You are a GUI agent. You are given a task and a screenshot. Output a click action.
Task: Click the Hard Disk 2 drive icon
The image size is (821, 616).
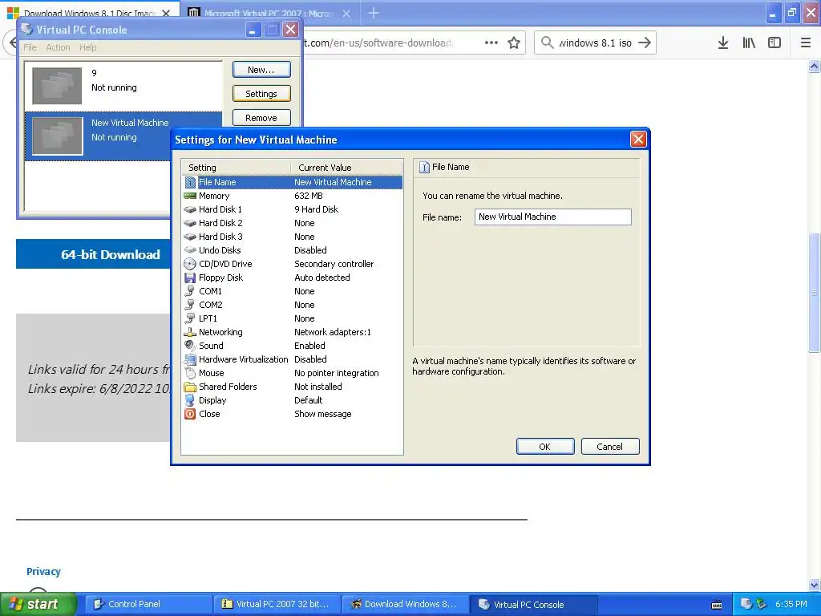click(190, 223)
